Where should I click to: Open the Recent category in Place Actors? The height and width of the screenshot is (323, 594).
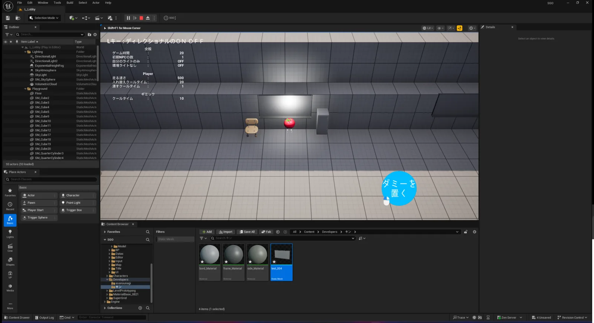coord(10,206)
